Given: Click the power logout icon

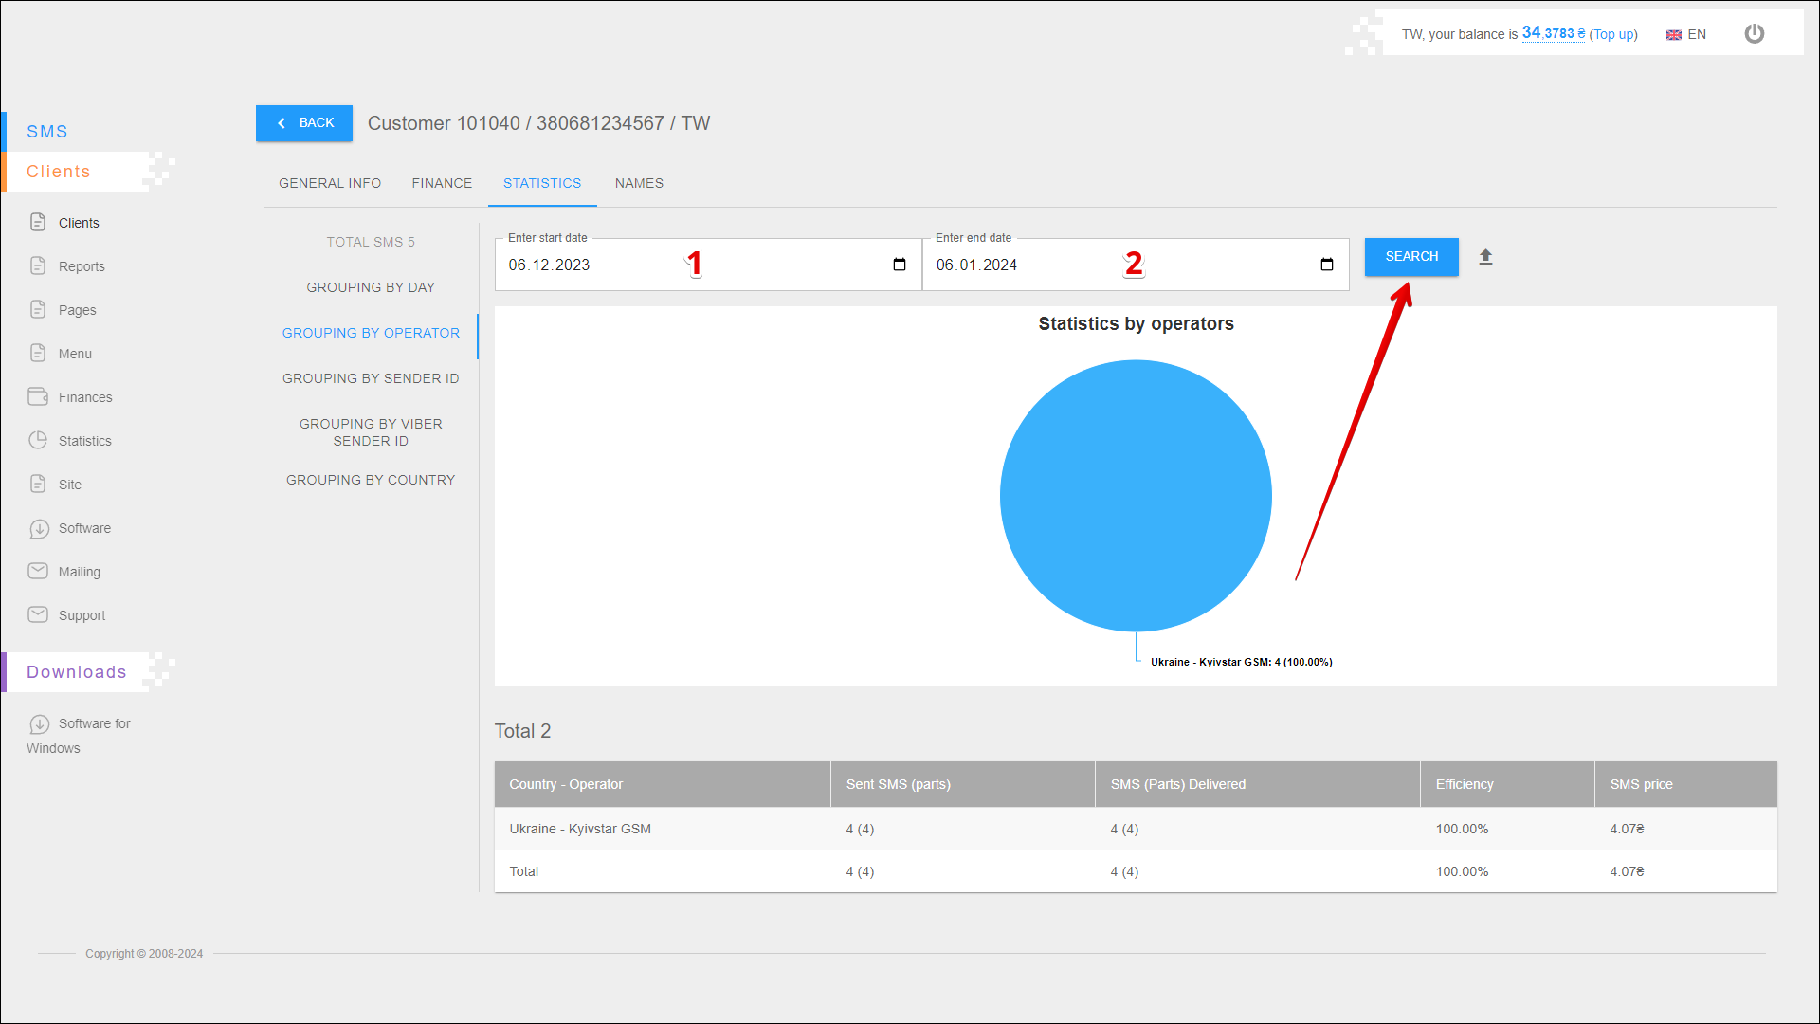Looking at the screenshot, I should point(1754,34).
